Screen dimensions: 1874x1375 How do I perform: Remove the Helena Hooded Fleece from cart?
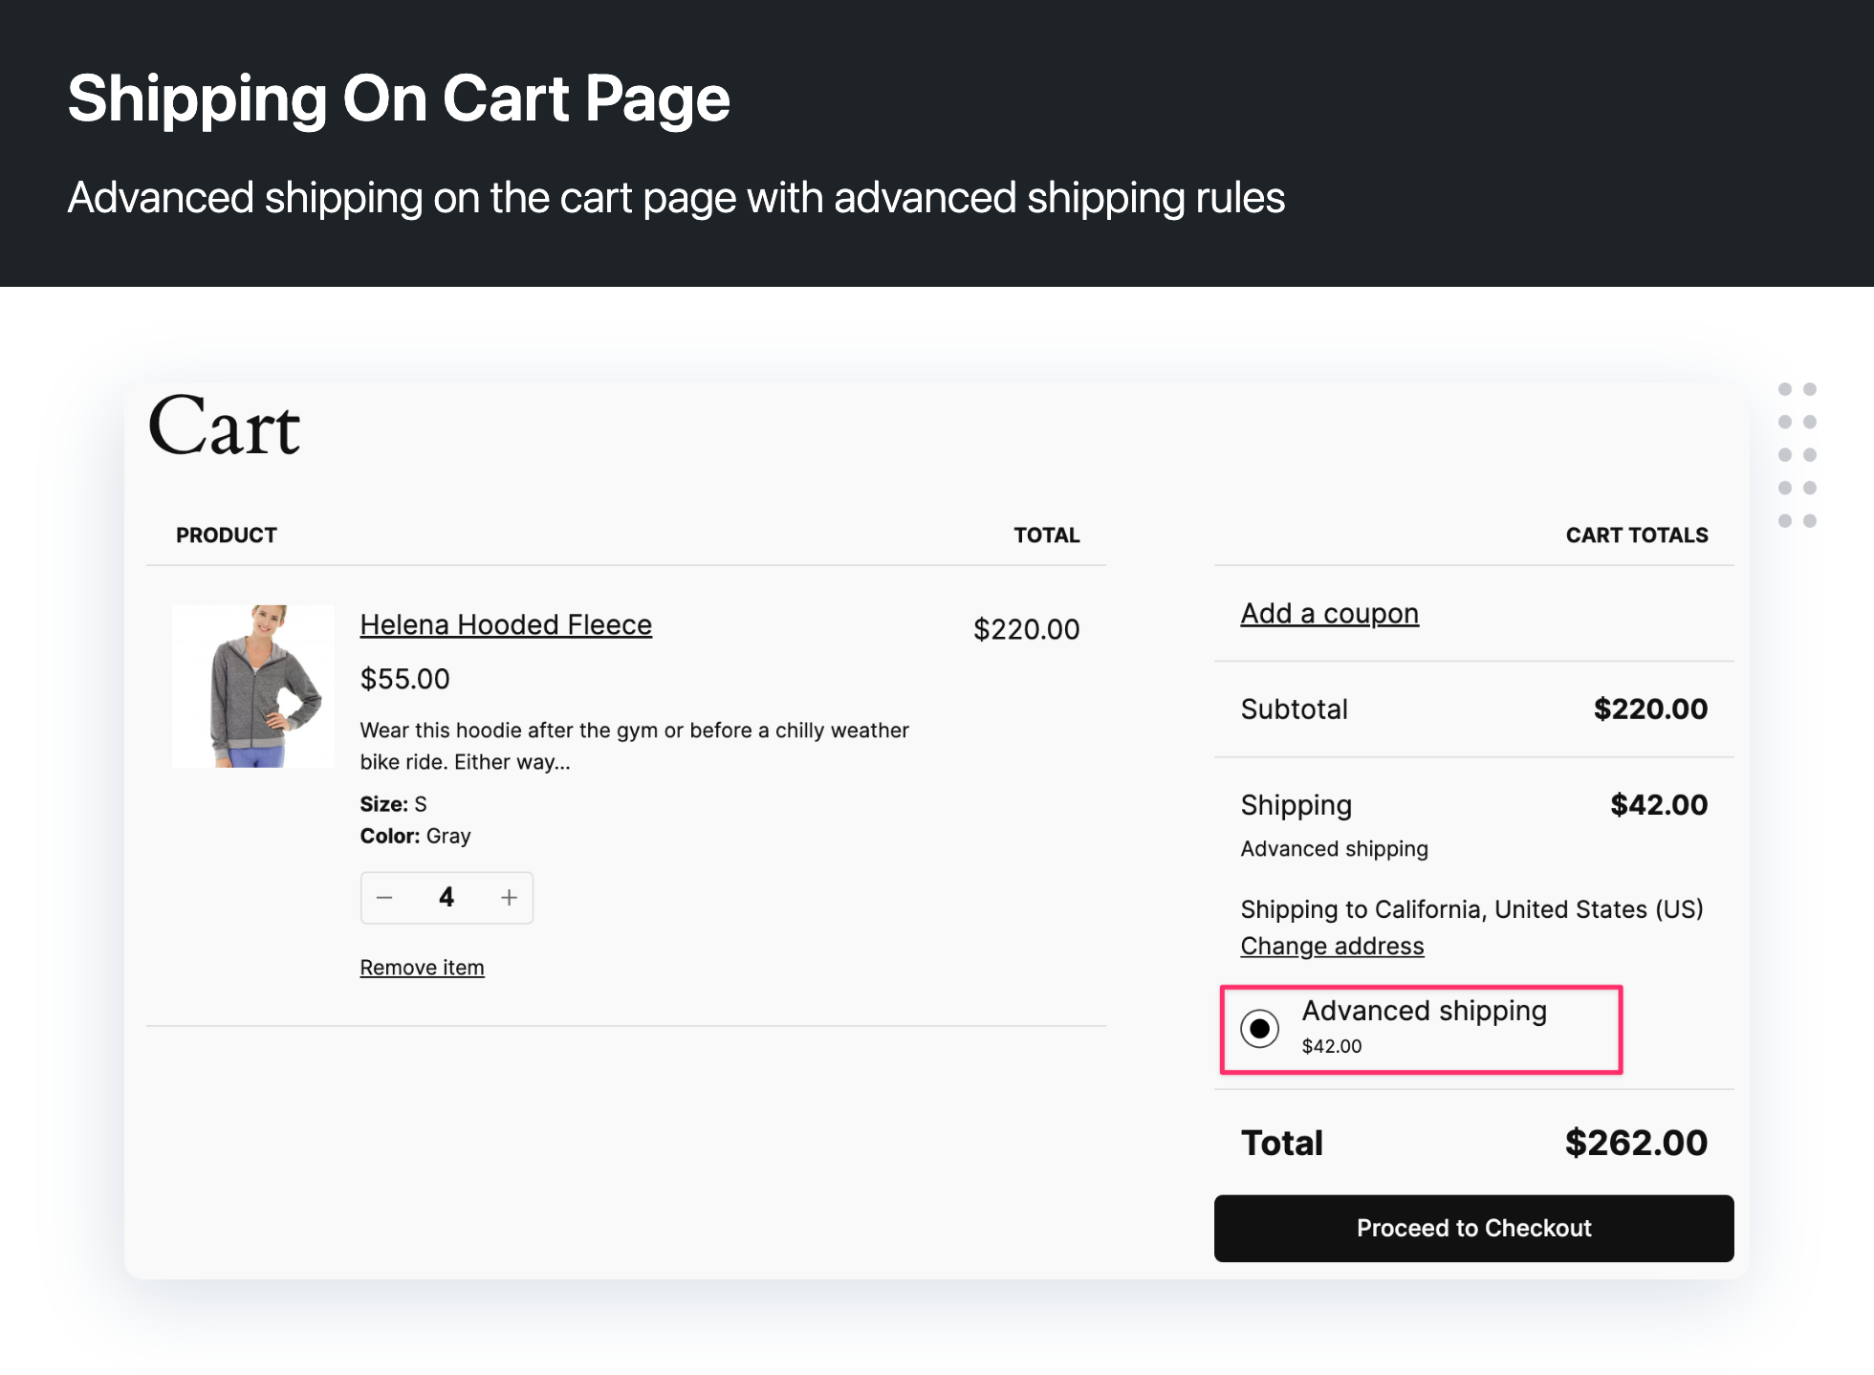tap(422, 967)
